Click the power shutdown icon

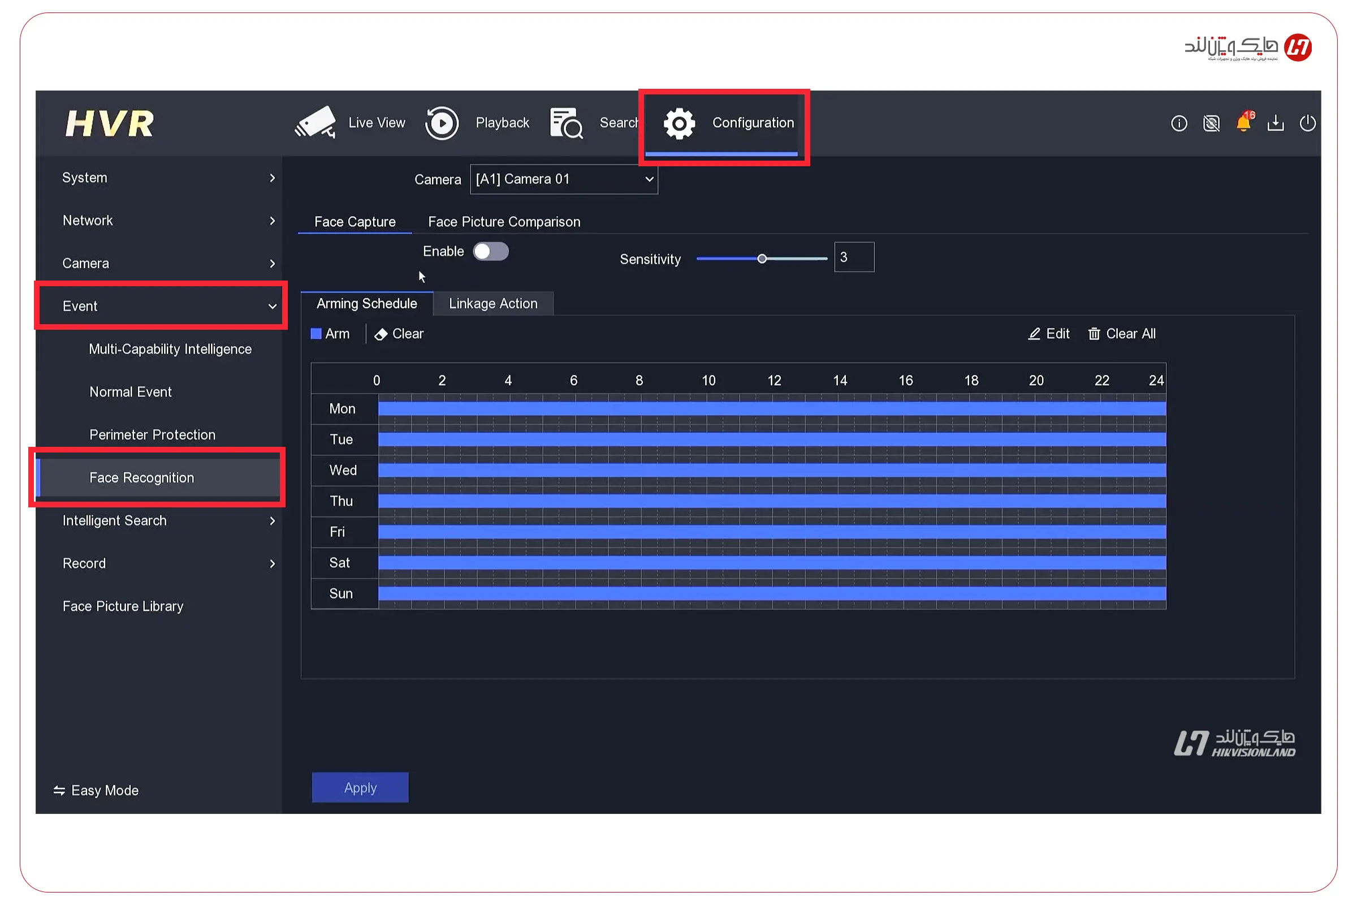(1307, 123)
